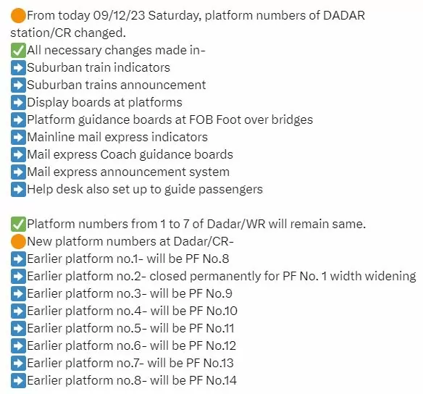Click arrow icon before 'Help desk also set up'
The image size is (423, 394).
pyautogui.click(x=18, y=189)
